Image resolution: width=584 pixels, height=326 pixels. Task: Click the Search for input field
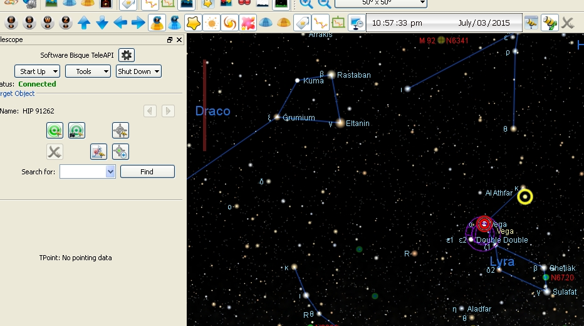[x=83, y=172]
